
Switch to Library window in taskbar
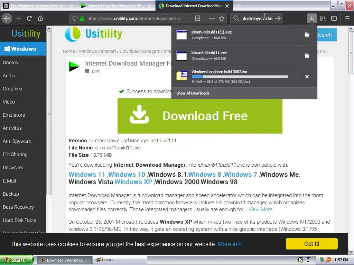(x=120, y=260)
